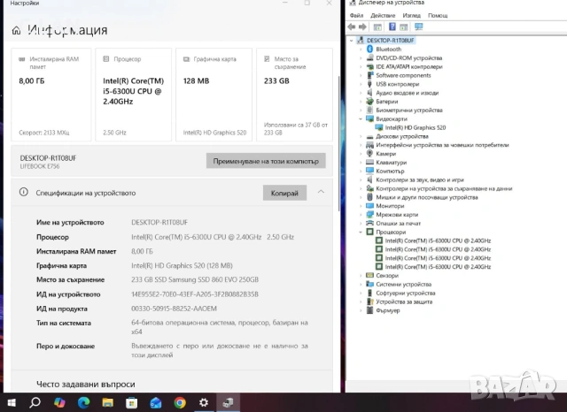Expand the Bluetooth node arrow
Viewport: 567px width, 412px height.
tap(361, 49)
